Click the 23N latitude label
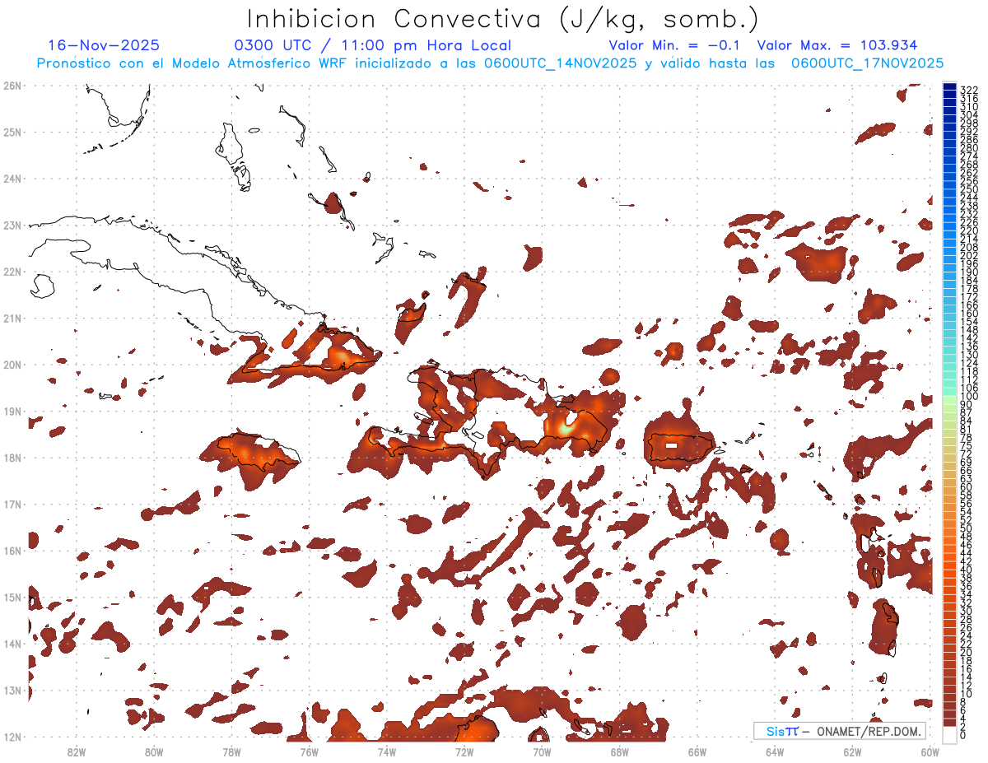 pyautogui.click(x=12, y=225)
